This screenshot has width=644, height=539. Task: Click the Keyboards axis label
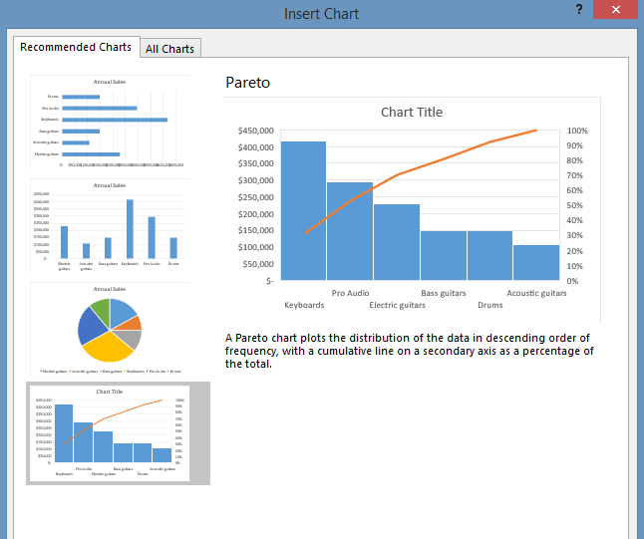tap(304, 305)
